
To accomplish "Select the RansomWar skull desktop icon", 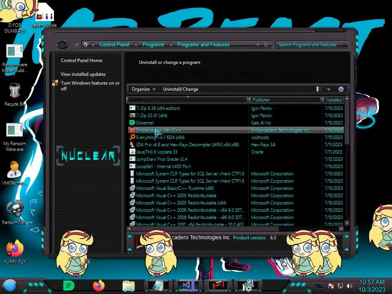I will tap(15, 212).
